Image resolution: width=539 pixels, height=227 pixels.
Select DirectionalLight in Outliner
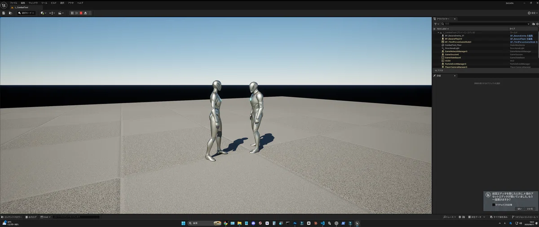tap(452, 48)
